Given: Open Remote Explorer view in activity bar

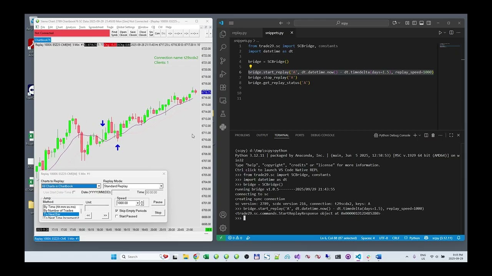Looking at the screenshot, I should tap(223, 100).
